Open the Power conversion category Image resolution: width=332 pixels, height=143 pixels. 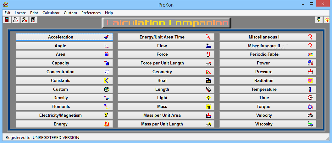(268, 63)
